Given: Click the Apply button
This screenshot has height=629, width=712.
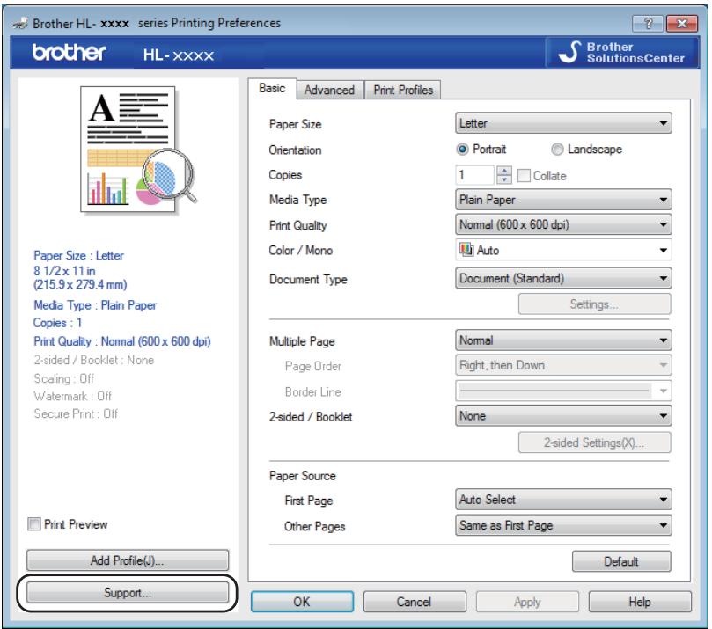Looking at the screenshot, I should [527, 602].
